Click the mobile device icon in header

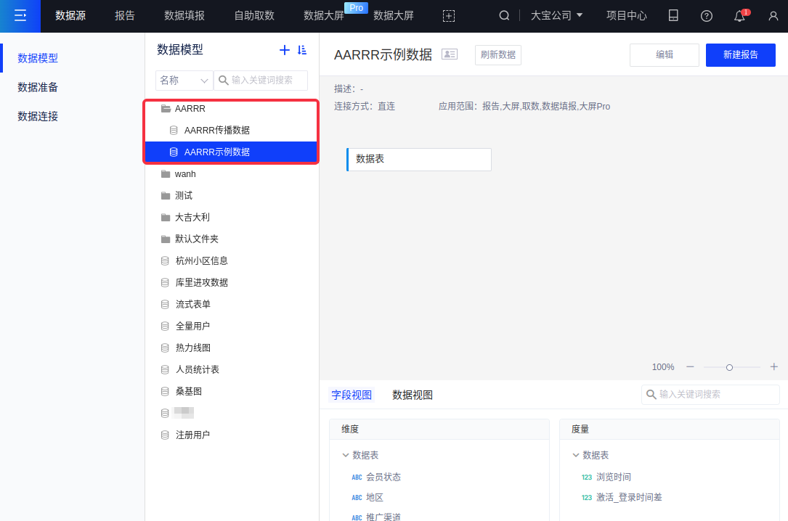click(673, 16)
